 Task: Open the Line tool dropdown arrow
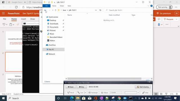pos(85,93)
